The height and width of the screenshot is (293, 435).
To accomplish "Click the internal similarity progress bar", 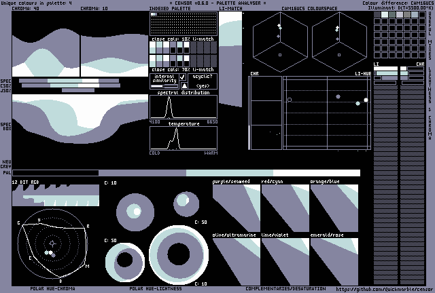I will (164, 86).
